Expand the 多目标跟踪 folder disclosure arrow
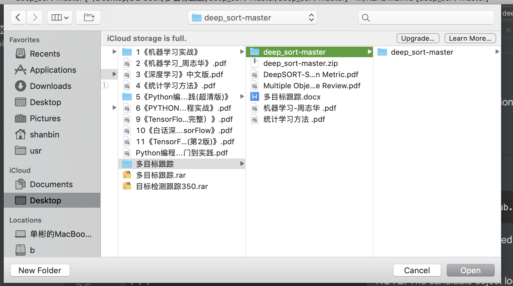Image resolution: width=513 pixels, height=286 pixels. click(x=242, y=164)
